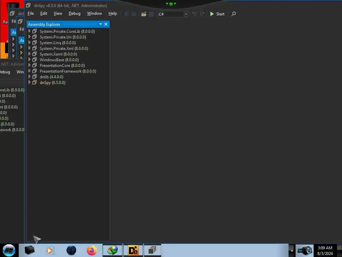Viewport: 342px width, 257px height.
Task: Open the Help menu
Action: (x=113, y=13)
